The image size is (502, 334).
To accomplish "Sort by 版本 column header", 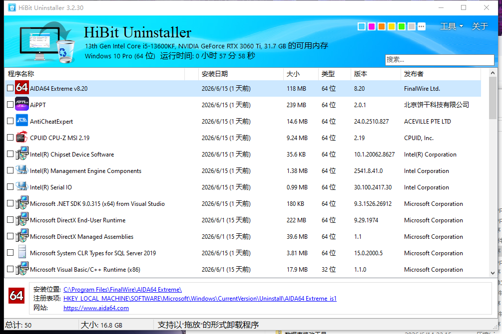I will [x=376, y=74].
